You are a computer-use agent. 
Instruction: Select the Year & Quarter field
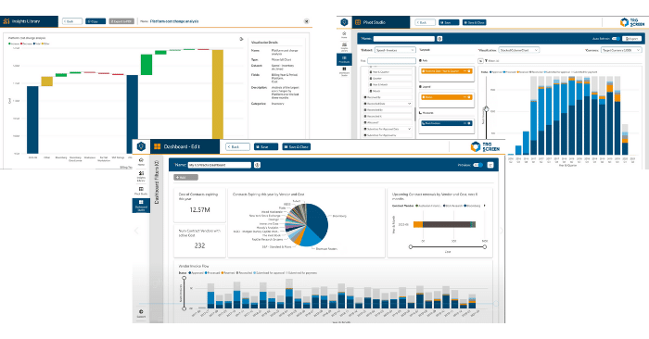(390, 72)
